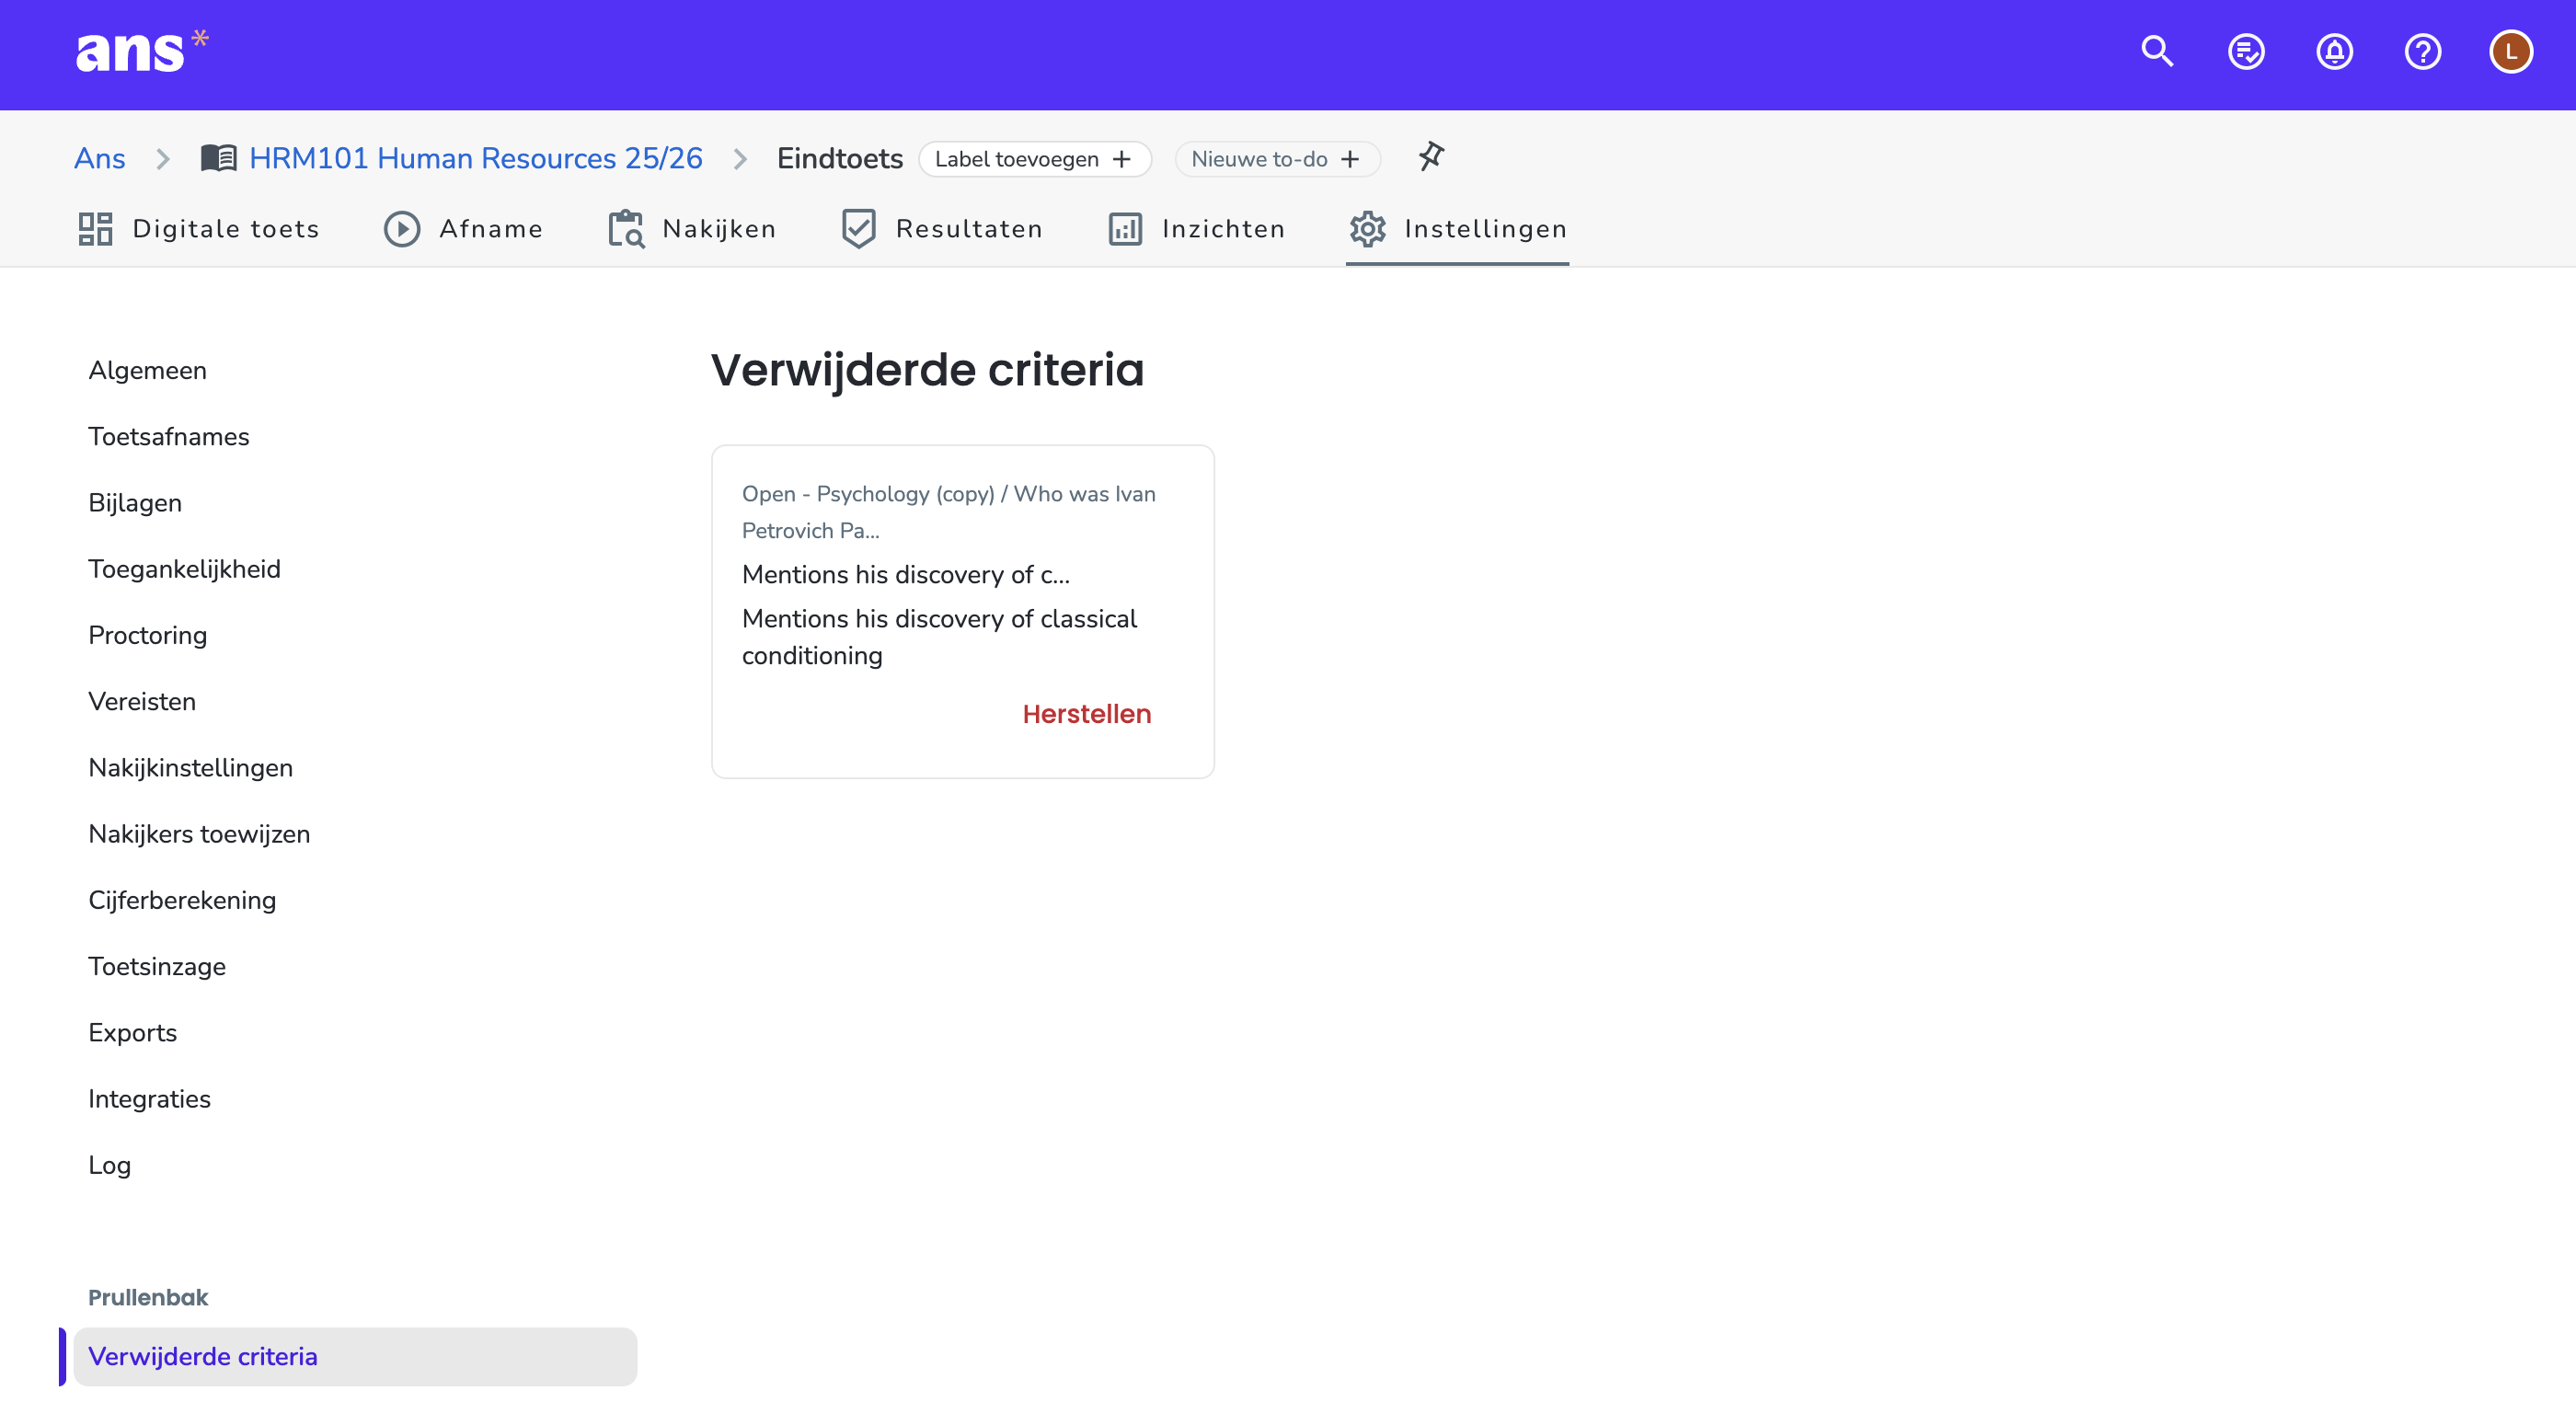Image resolution: width=2576 pixels, height=1402 pixels.
Task: Click the course book icon in breadcrumb
Action: pos(218,158)
